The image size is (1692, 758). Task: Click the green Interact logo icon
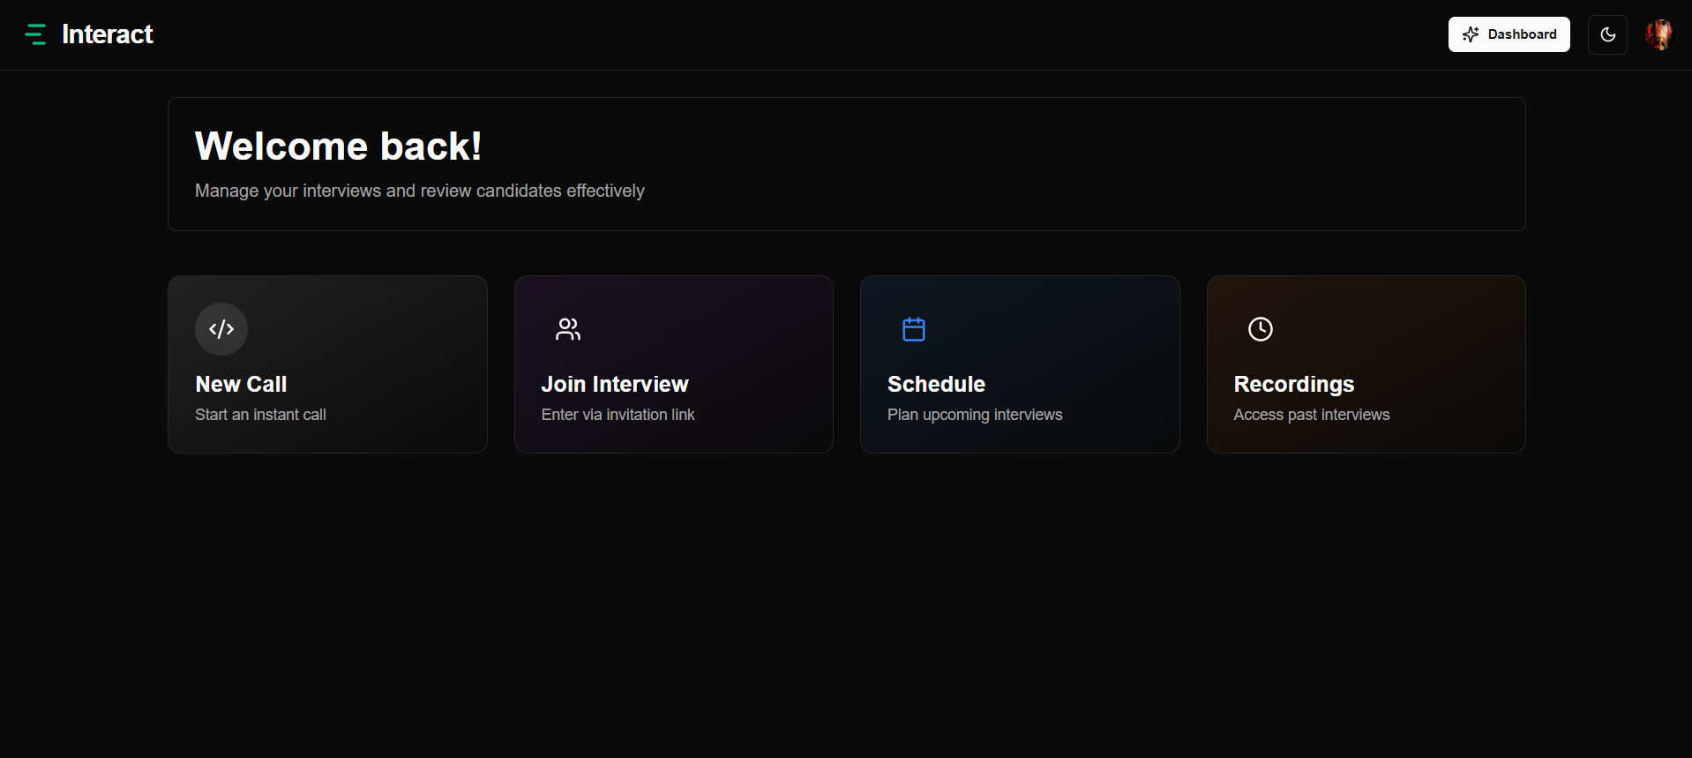tap(35, 34)
